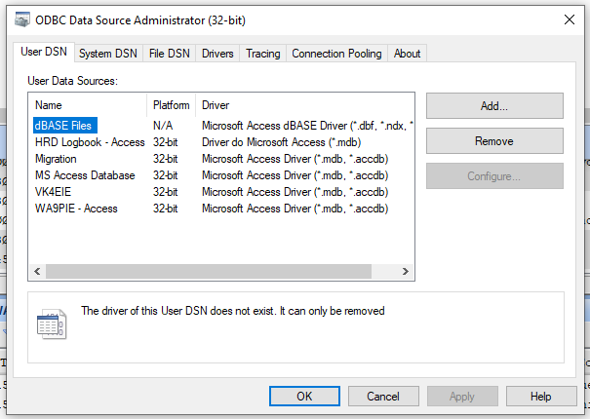Click 'Driver do Microsoft Access (*.mdb)' cell

click(x=282, y=142)
